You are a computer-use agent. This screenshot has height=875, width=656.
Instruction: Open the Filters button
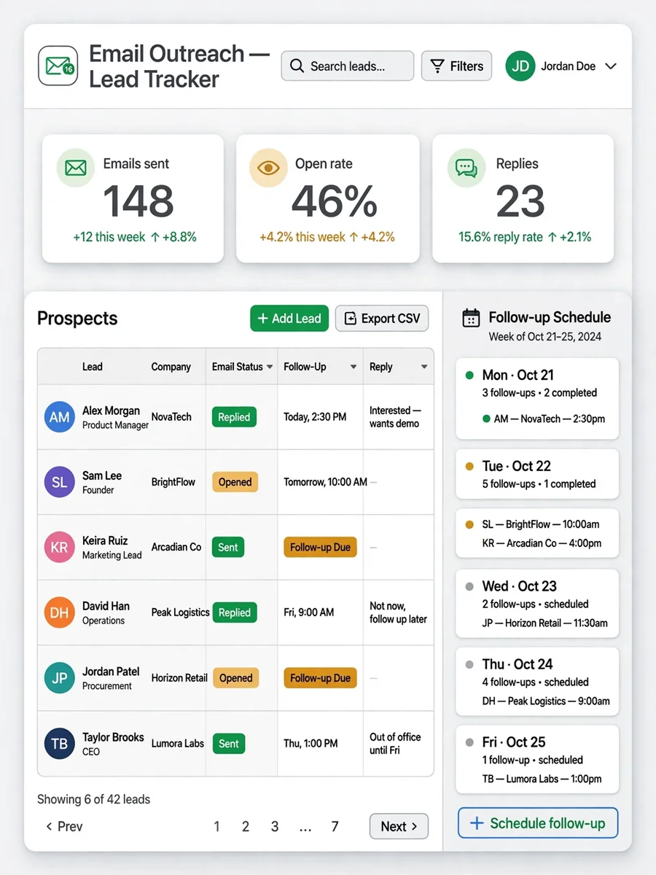[x=457, y=66]
